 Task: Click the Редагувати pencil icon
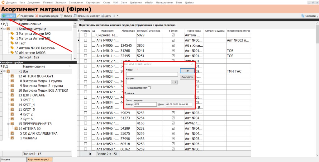[x=18, y=16]
